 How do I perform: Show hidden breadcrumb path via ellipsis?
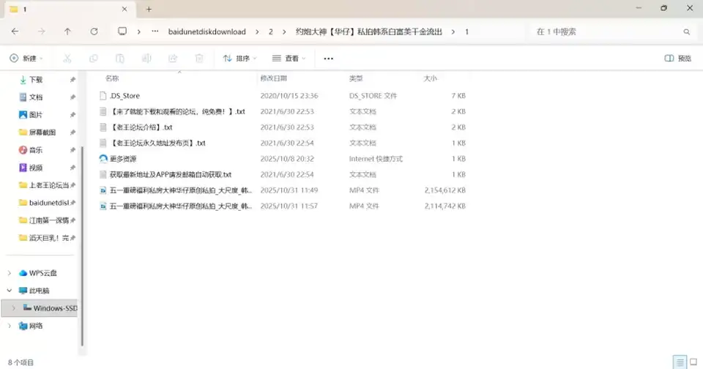[x=155, y=31]
